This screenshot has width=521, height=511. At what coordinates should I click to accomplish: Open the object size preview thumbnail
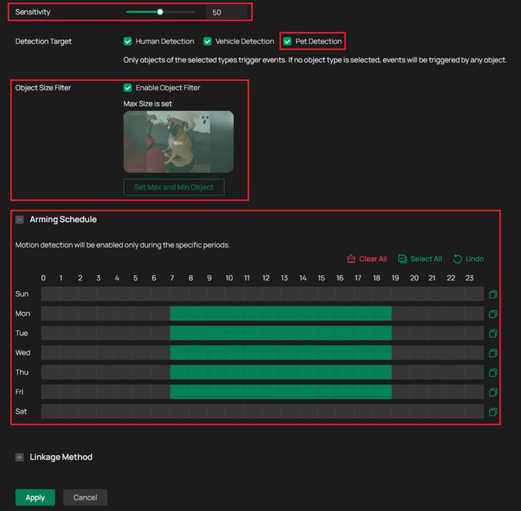tap(179, 141)
